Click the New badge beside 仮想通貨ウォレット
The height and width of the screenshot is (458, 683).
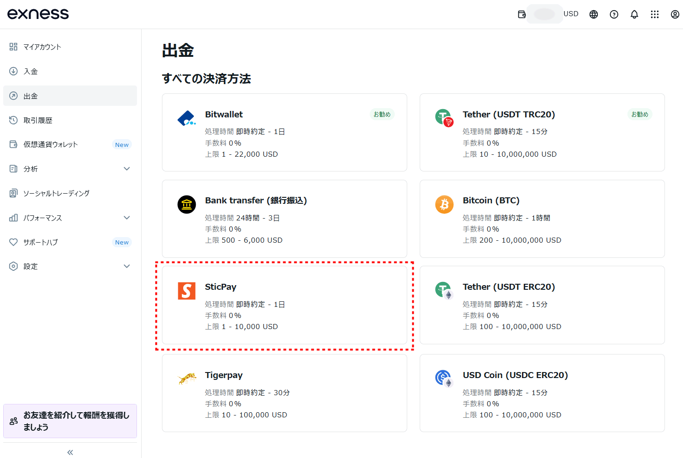click(122, 145)
